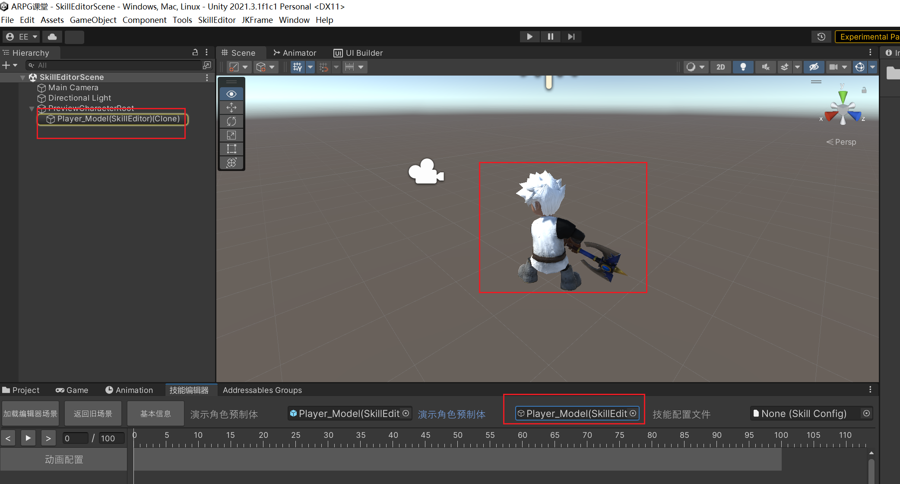Screen dimensions: 900x484
Task: Open the SkillEditor menu
Action: coord(217,20)
